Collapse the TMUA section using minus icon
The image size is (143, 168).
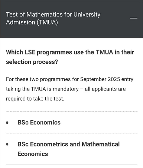[133, 18]
